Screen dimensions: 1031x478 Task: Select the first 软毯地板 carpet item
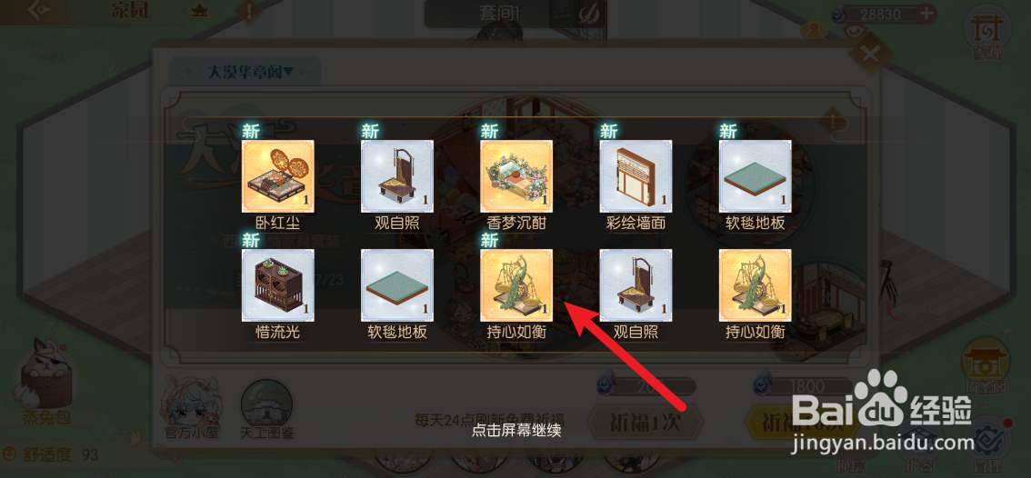tap(755, 175)
